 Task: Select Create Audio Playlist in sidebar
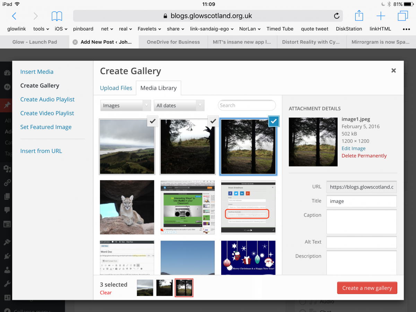[47, 99]
